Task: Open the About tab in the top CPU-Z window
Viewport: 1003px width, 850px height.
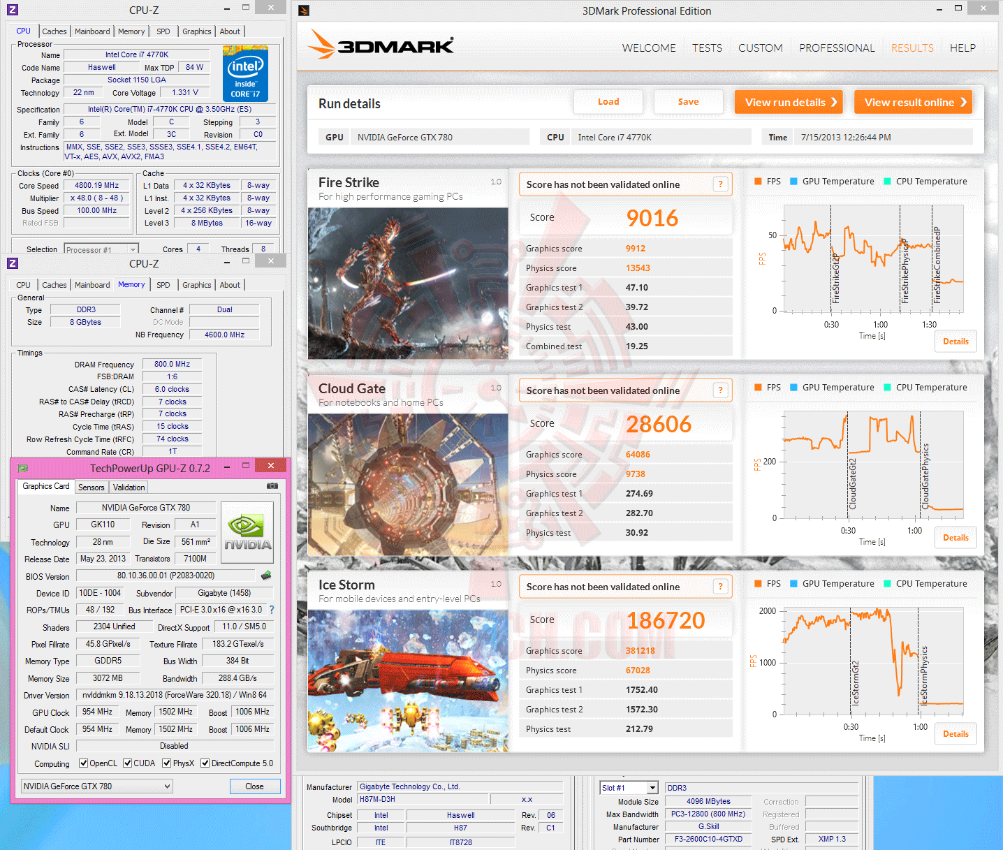Action: tap(230, 31)
